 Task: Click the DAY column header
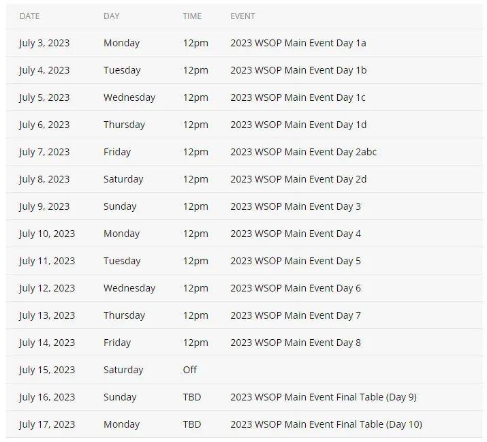click(x=112, y=16)
